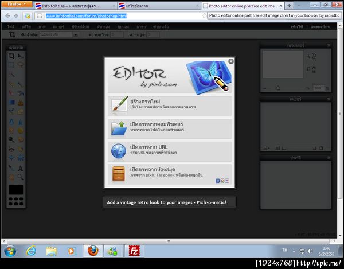The image size is (344, 269).
Task: Select the Brush tool
Action: (x=21, y=84)
